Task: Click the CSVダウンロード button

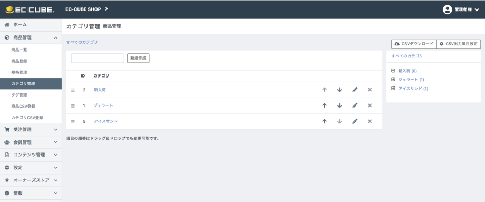Action: [414, 44]
